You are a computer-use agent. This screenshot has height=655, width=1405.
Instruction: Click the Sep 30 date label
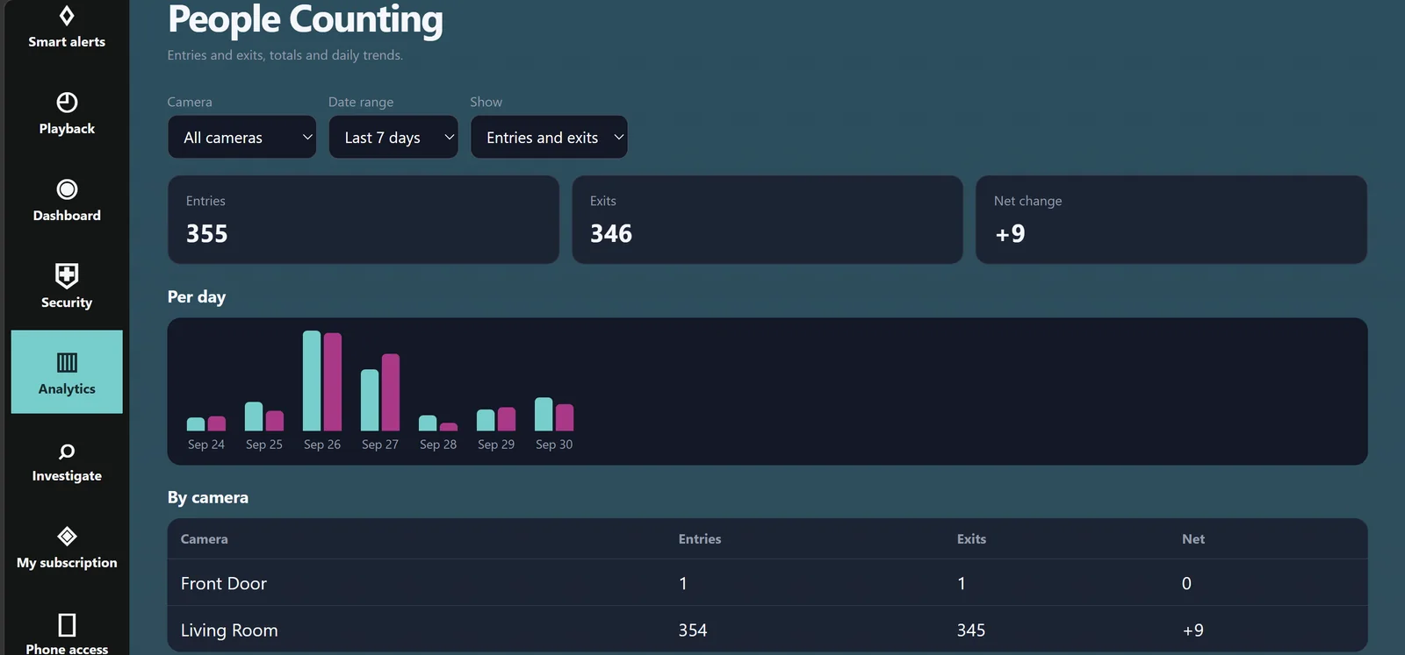point(554,445)
